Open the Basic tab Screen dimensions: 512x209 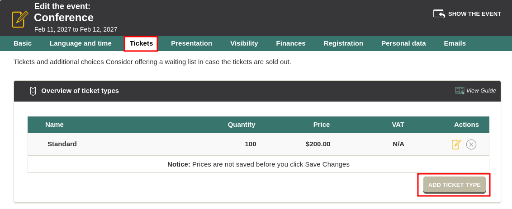[x=23, y=43]
